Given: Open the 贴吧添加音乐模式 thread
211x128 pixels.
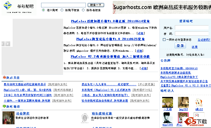Looking at the screenshot, I should click(x=105, y=101).
